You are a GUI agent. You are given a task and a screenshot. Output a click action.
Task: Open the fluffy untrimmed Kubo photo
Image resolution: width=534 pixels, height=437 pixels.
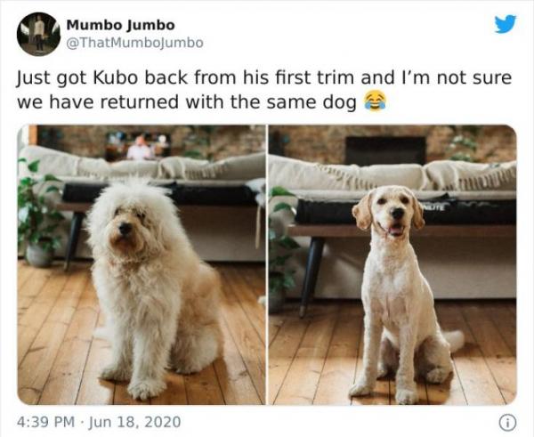(x=142, y=264)
